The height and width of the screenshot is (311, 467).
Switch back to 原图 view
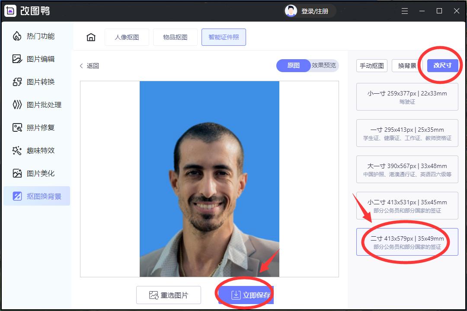coord(293,66)
